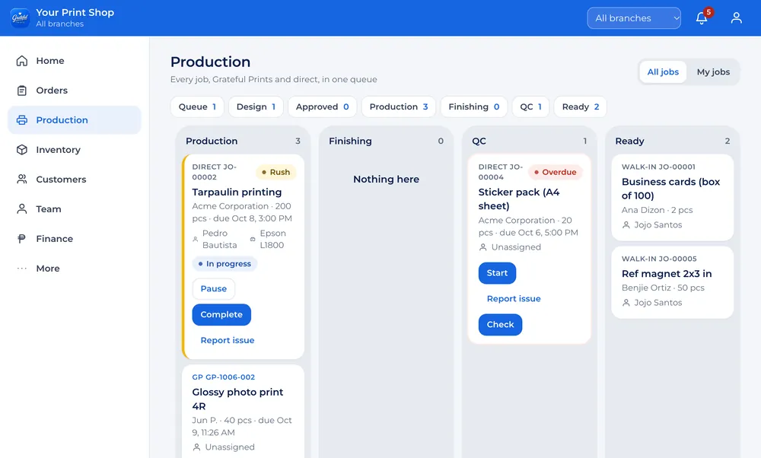Viewport: 761px width, 458px height.
Task: Click the Orders clipboard icon
Action: [x=22, y=91]
